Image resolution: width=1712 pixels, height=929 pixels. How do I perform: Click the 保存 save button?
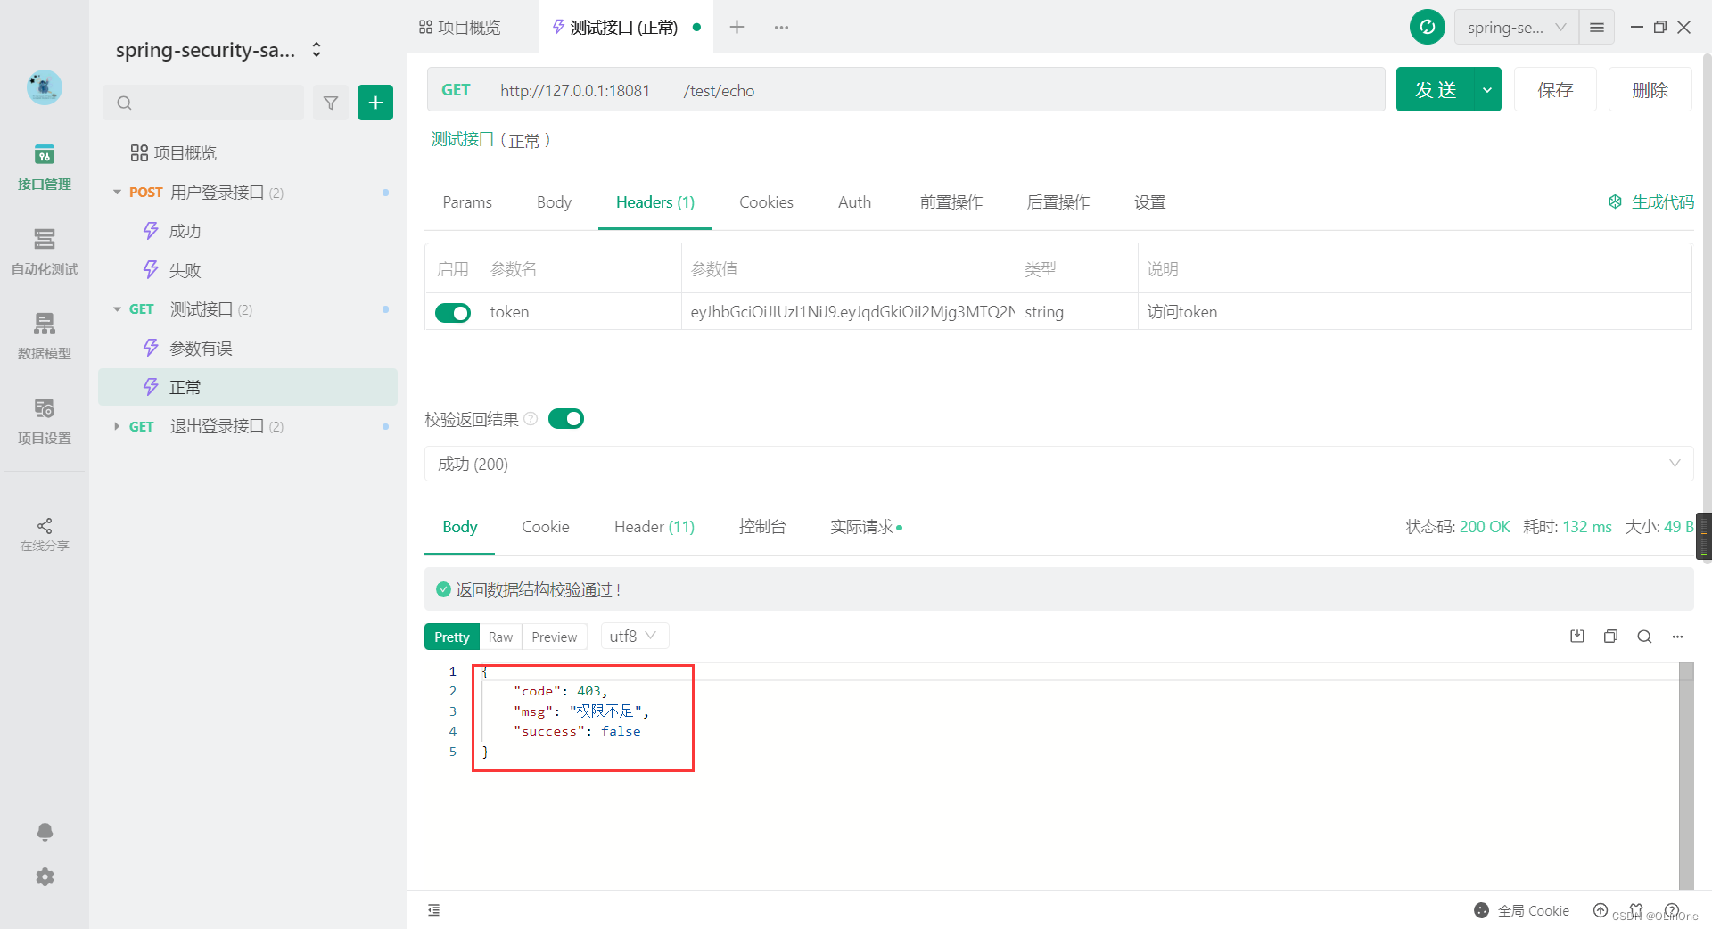tap(1554, 89)
